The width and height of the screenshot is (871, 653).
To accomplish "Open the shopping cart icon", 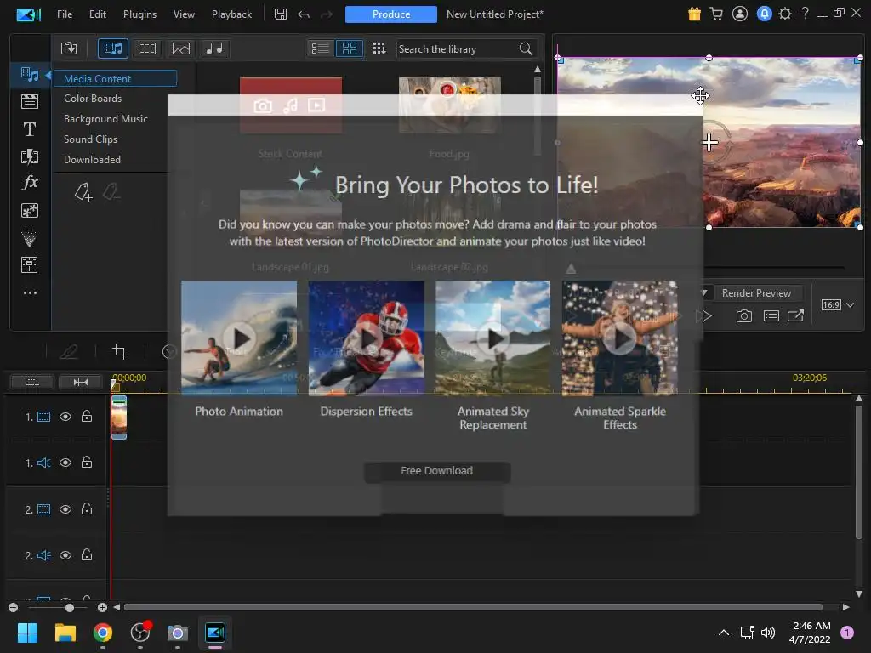I will pyautogui.click(x=716, y=14).
